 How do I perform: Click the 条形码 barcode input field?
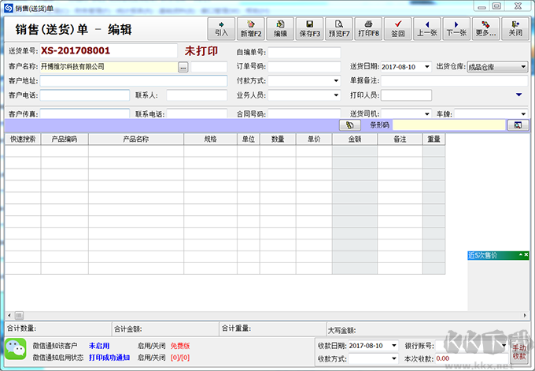coord(448,125)
